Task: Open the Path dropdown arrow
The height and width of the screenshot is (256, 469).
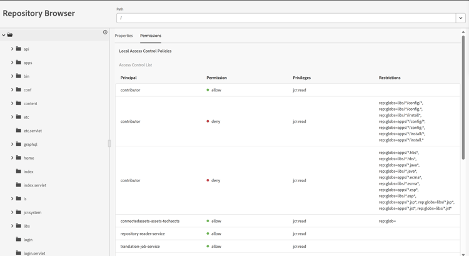Action: [461, 18]
